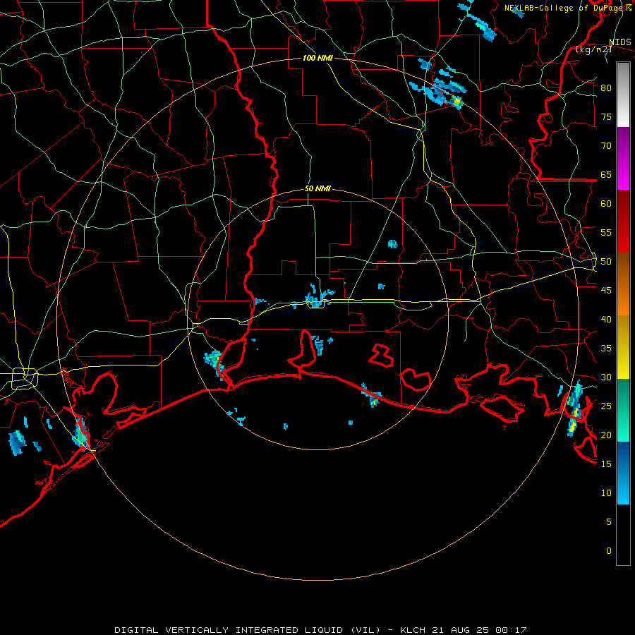Pick the yellow-olive segment of the color bar
The image size is (635, 635).
623,347
